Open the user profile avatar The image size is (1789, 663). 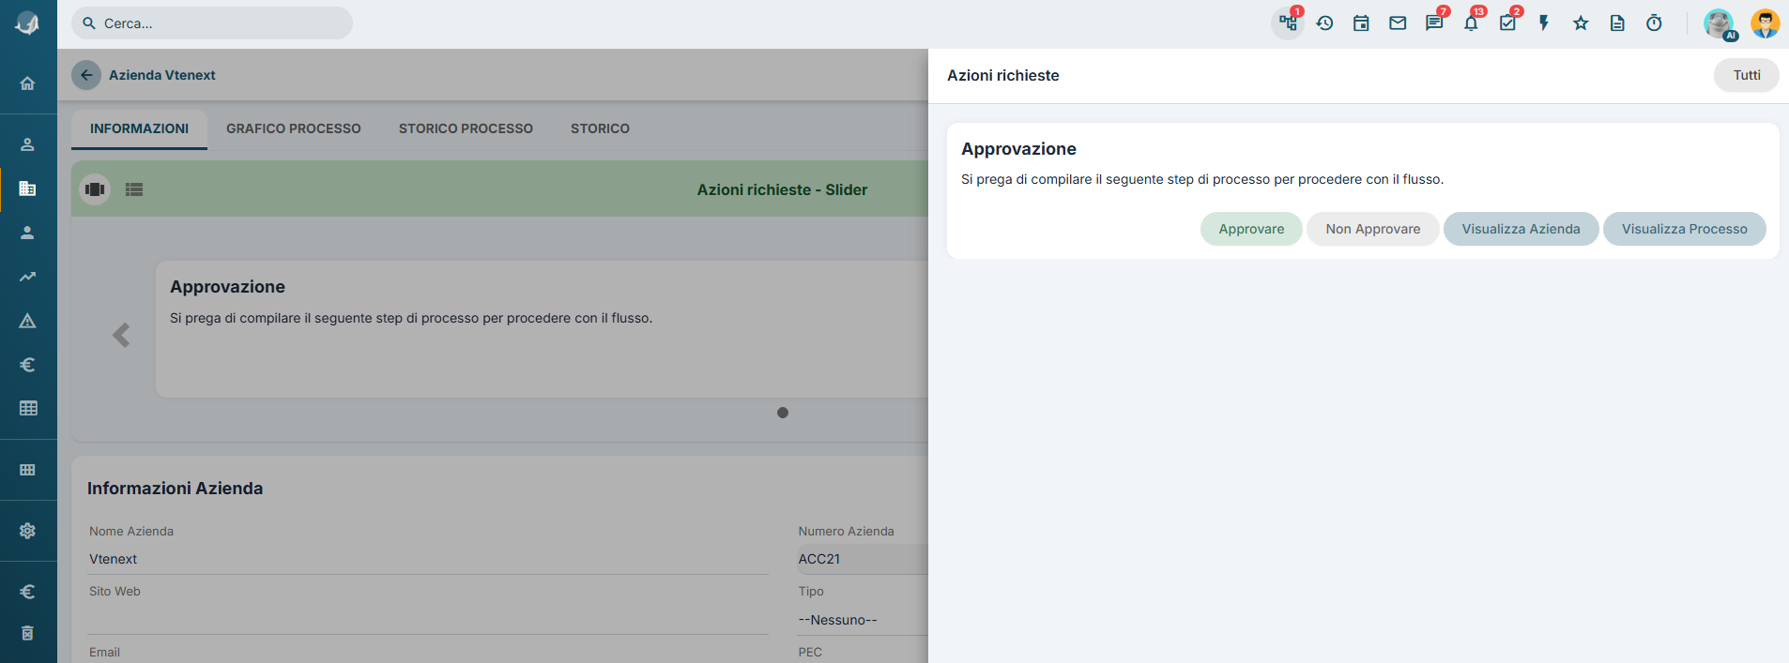(x=1765, y=23)
